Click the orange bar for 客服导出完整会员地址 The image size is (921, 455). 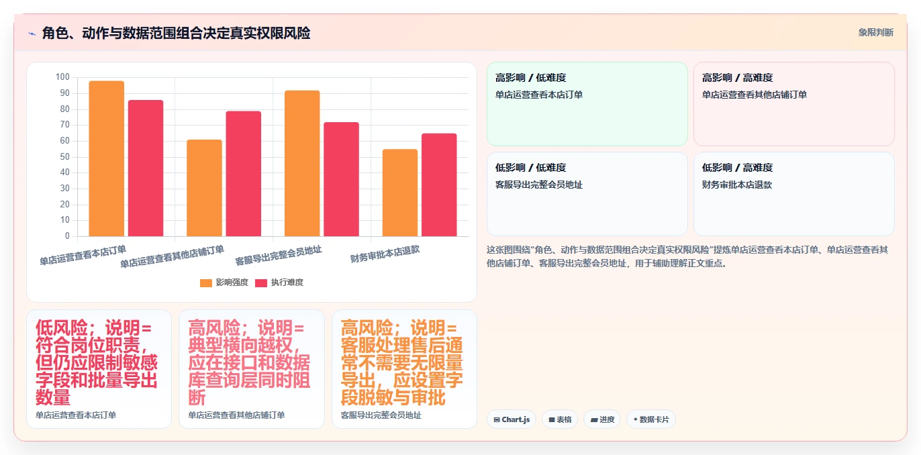click(302, 163)
